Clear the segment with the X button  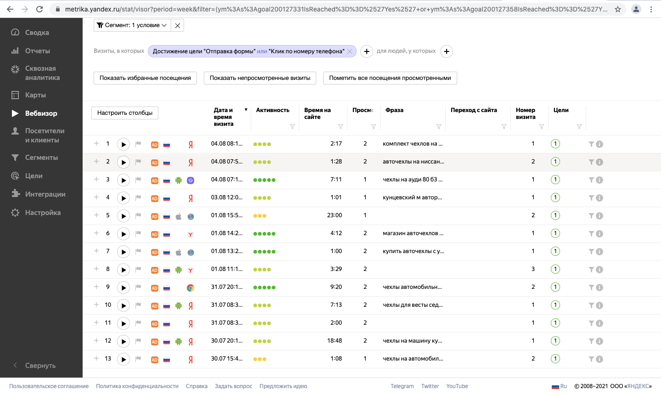(x=178, y=25)
